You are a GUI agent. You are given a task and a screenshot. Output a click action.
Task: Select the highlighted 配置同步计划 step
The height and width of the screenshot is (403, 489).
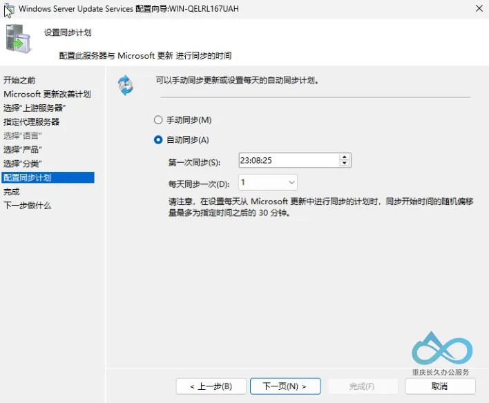(x=48, y=177)
